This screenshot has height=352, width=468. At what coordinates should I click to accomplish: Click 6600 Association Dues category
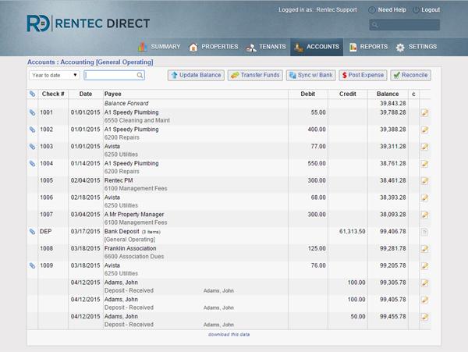coord(134,257)
